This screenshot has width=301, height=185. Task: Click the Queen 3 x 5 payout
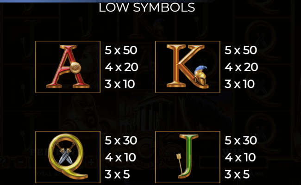pyautogui.click(x=117, y=174)
